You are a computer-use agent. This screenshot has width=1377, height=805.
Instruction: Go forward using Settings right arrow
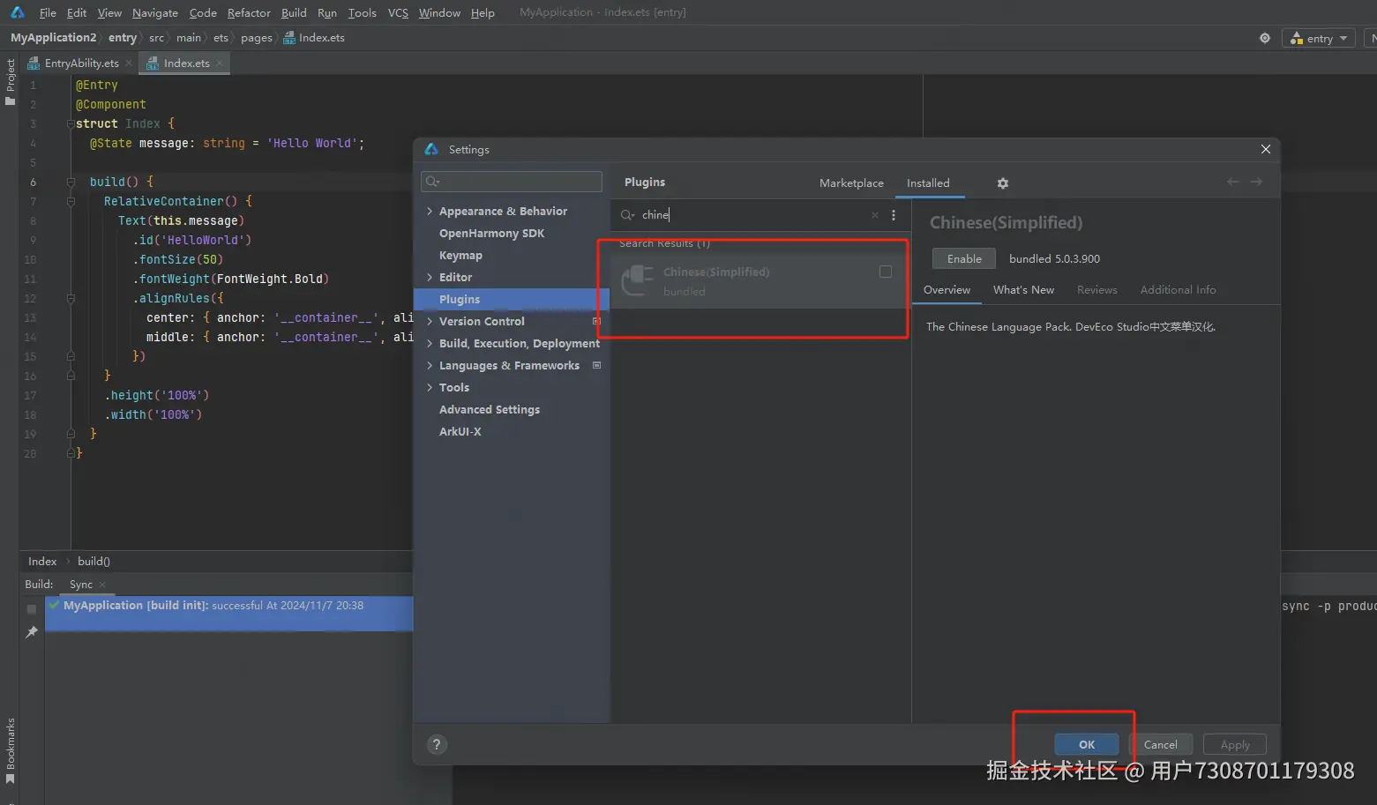[1257, 182]
